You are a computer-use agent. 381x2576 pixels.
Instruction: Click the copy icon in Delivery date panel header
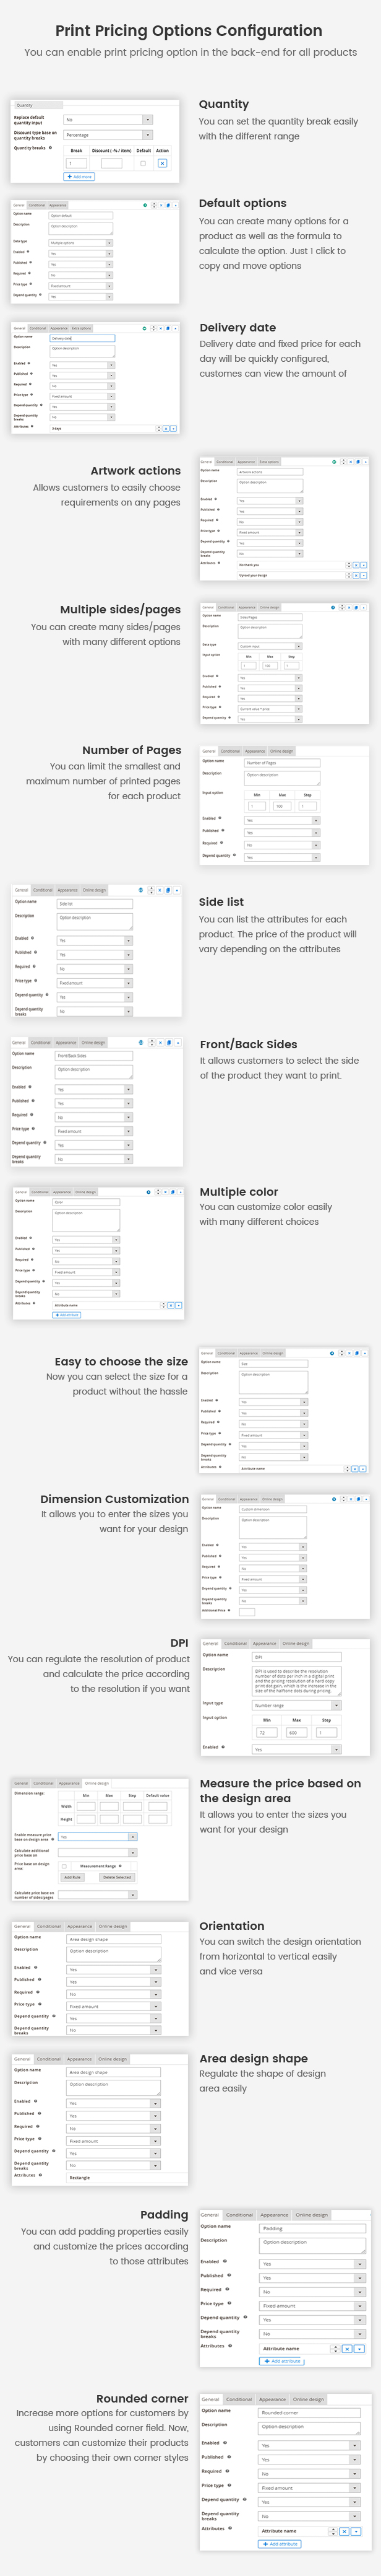168,327
